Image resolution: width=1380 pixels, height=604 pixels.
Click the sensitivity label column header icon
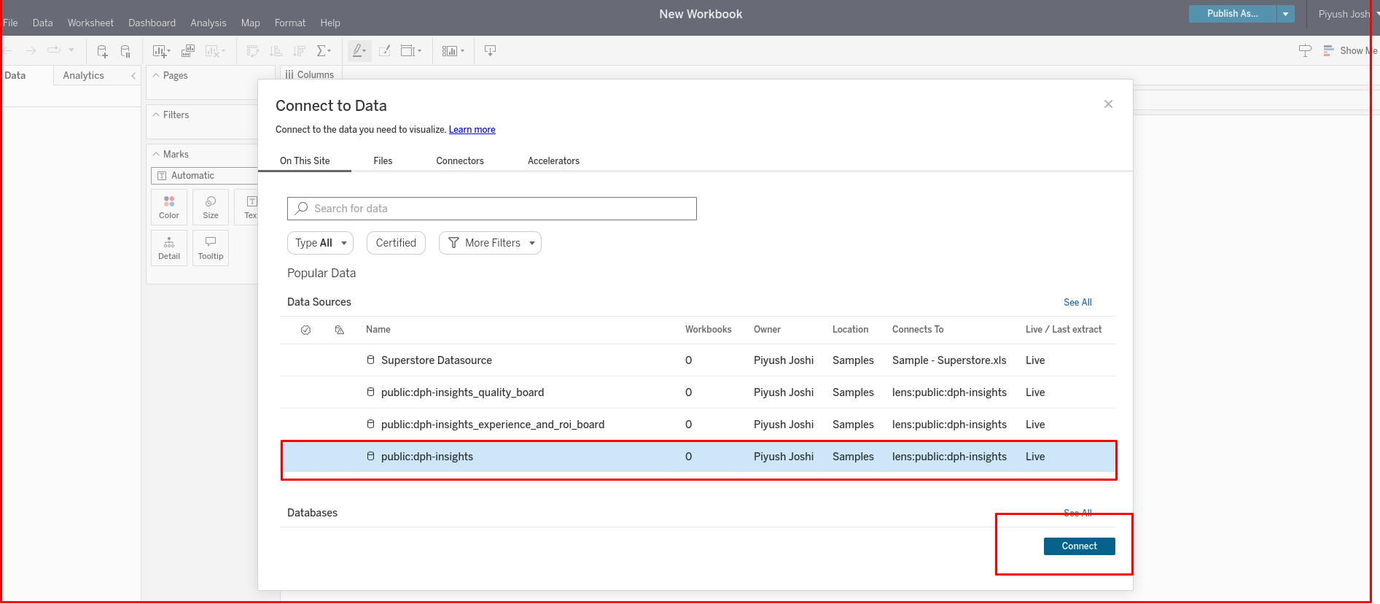click(339, 330)
